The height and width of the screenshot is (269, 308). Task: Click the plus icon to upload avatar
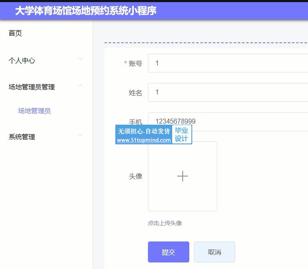click(183, 176)
